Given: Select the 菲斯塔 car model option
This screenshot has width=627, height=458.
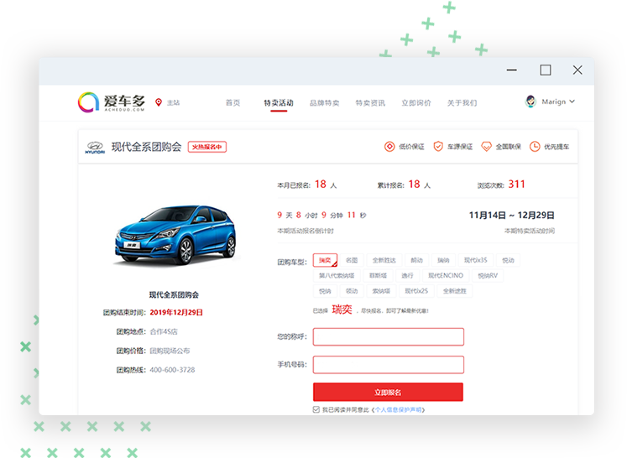Looking at the screenshot, I should coord(378,275).
